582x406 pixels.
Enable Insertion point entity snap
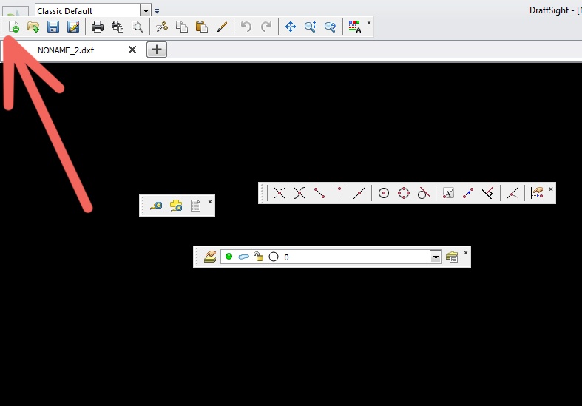pos(448,193)
